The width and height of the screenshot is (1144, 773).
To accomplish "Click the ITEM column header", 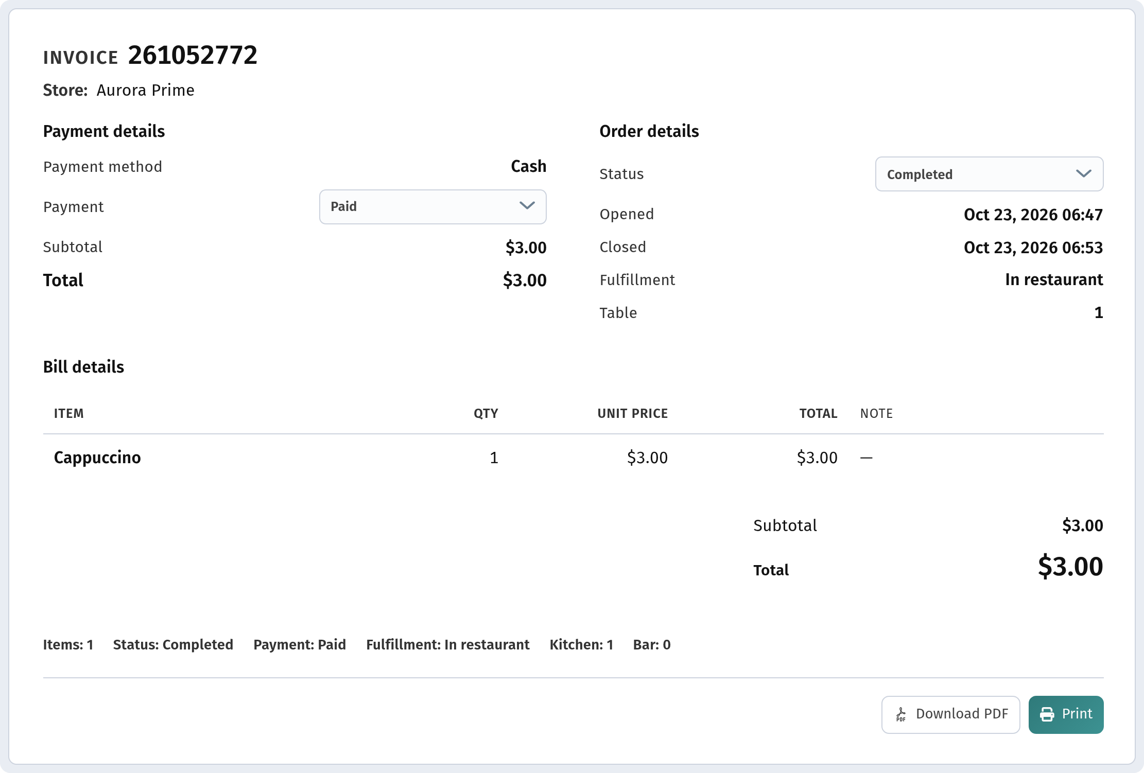I will tap(69, 413).
